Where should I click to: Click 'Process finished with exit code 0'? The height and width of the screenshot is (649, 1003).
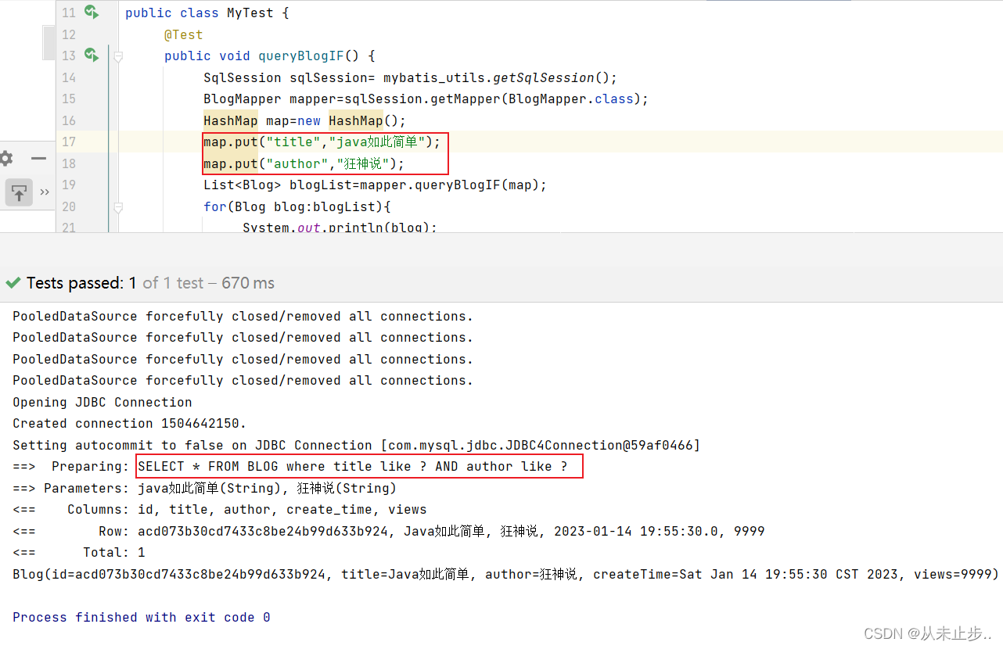[142, 617]
